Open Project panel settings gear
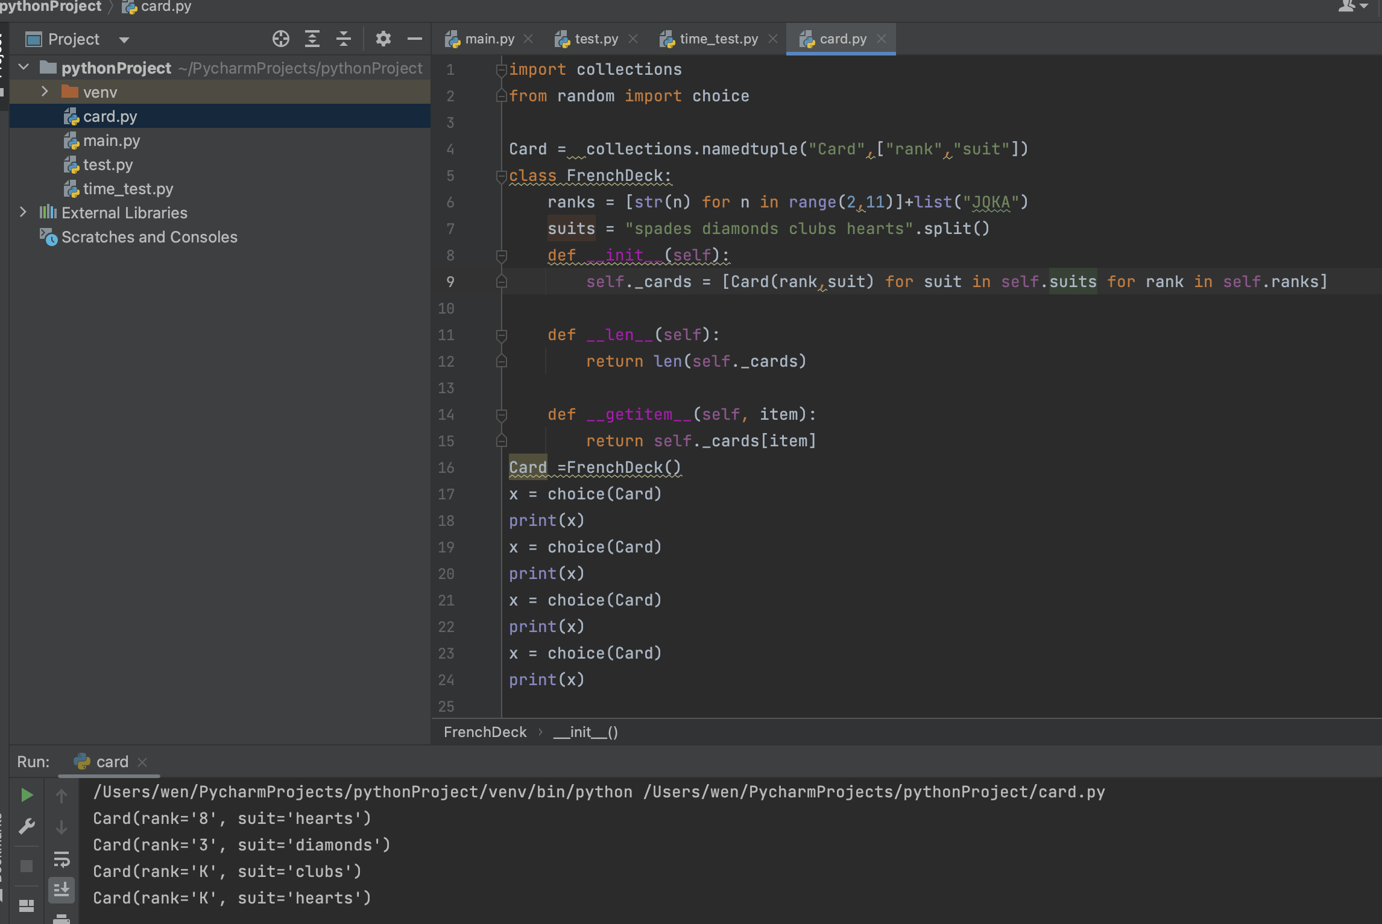This screenshot has height=924, width=1382. [x=383, y=39]
